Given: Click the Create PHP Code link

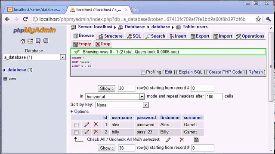Looking at the screenshot, I should click(226, 72).
